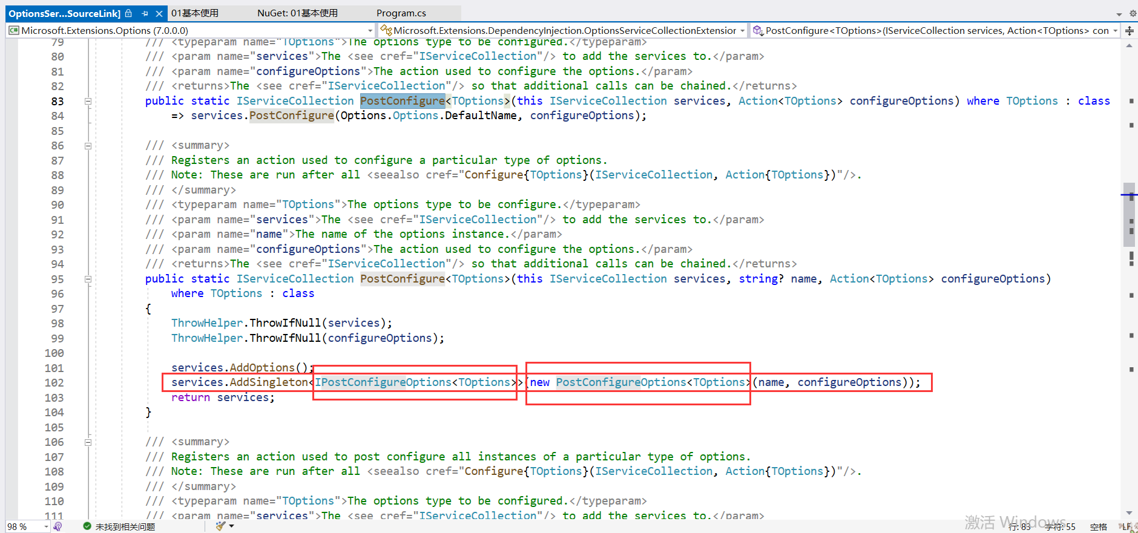
Task: Click the code cleanup broom icon
Action: (220, 526)
